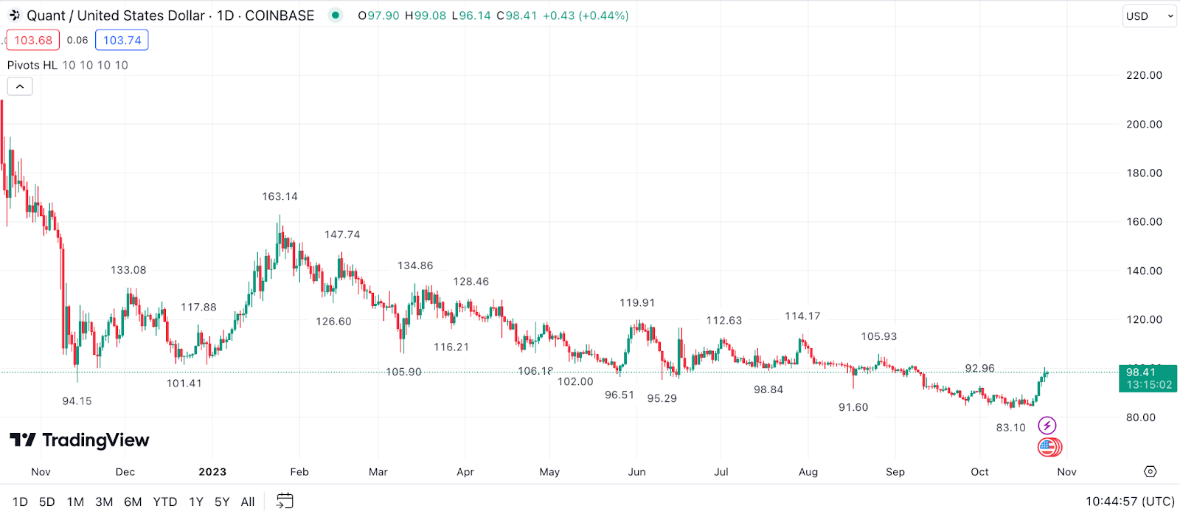Select the 1Y time range
Screen dimensions: 1180x517
point(196,502)
